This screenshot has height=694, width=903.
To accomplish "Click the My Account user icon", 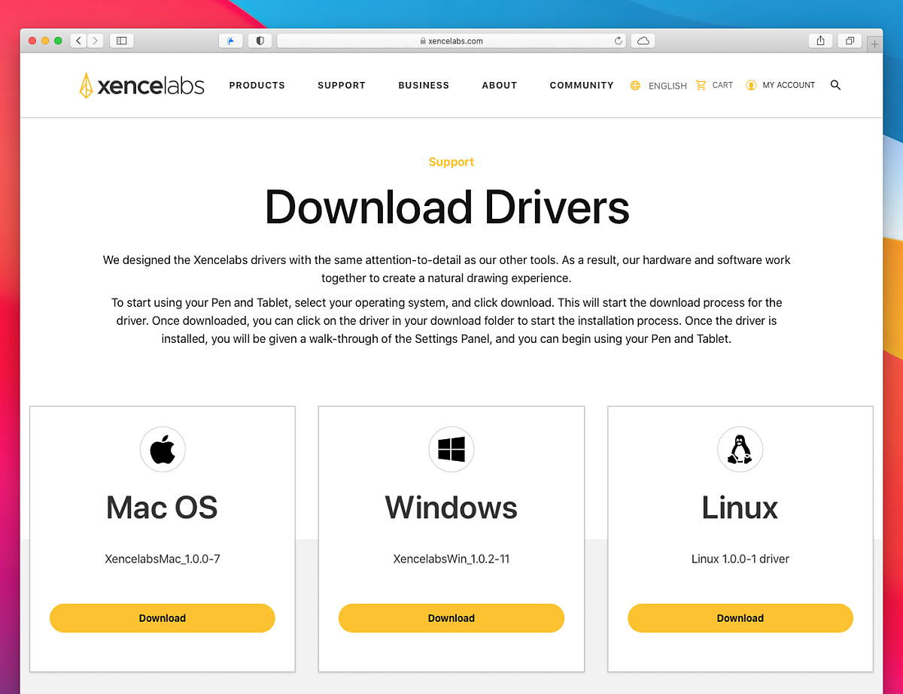I will pos(750,85).
